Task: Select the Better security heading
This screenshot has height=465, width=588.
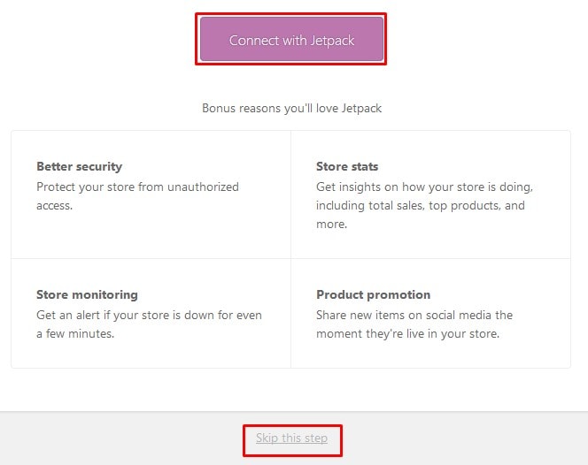Action: coord(79,166)
